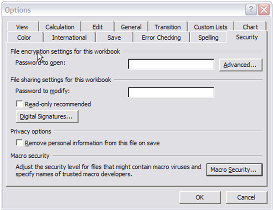Click the Macro Security button
This screenshot has height=210, width=273.
tap(234, 170)
